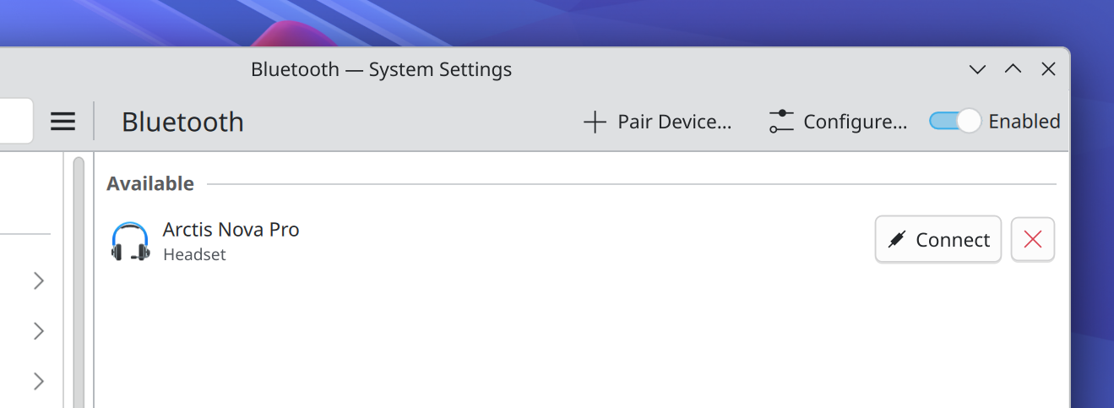
Task: Close the Bluetooth settings window
Action: click(1048, 69)
